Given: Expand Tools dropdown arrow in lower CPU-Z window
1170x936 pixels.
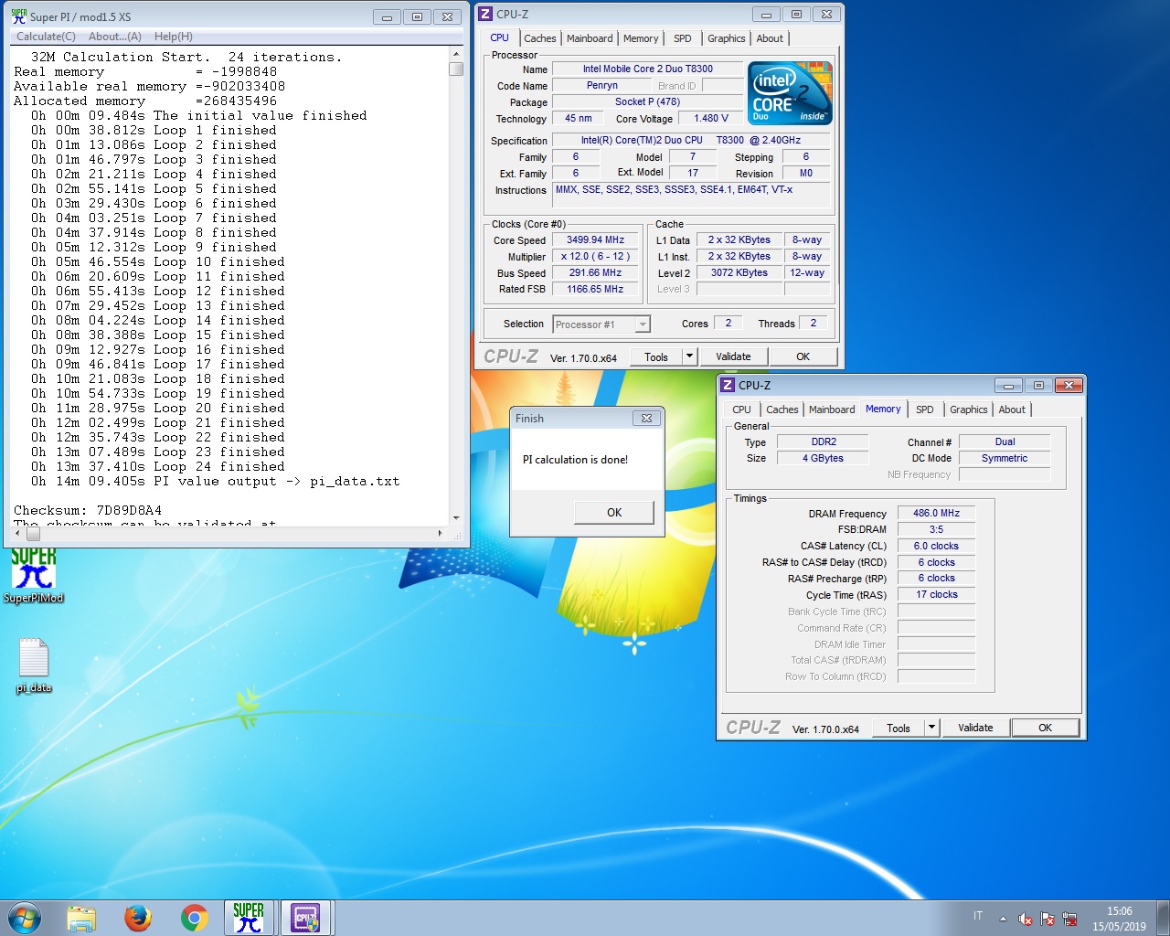Looking at the screenshot, I should [932, 729].
